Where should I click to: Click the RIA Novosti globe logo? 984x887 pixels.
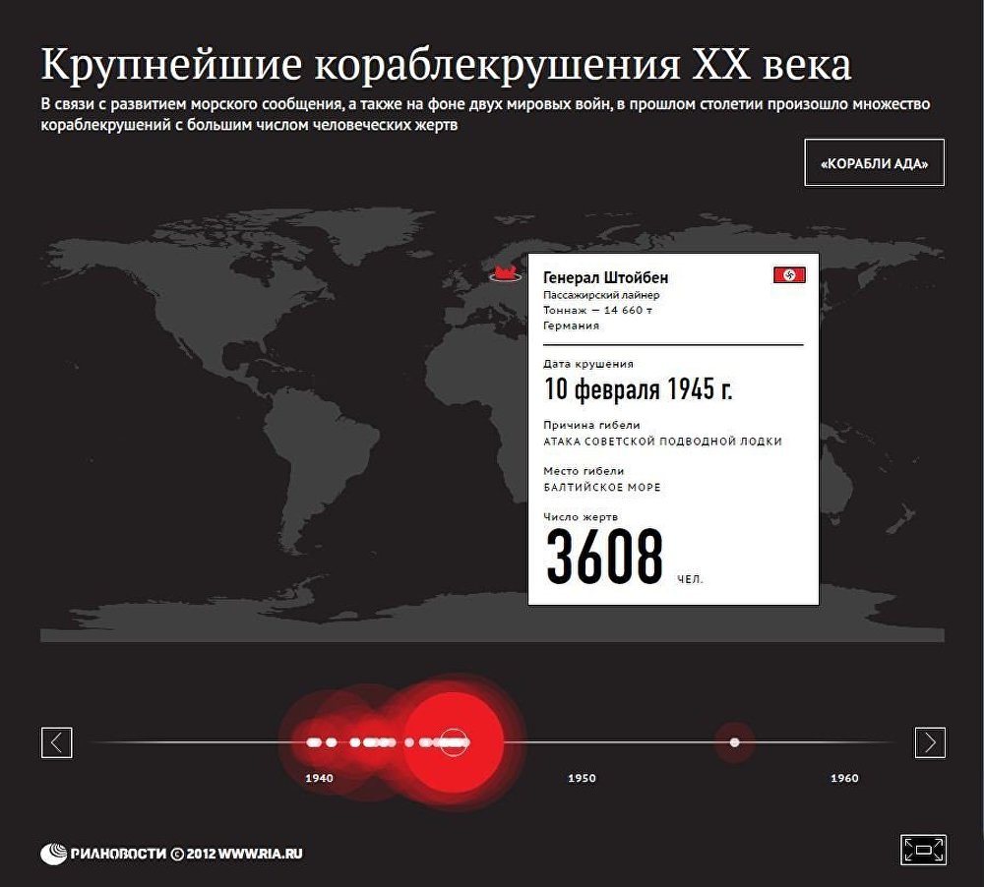tap(53, 854)
